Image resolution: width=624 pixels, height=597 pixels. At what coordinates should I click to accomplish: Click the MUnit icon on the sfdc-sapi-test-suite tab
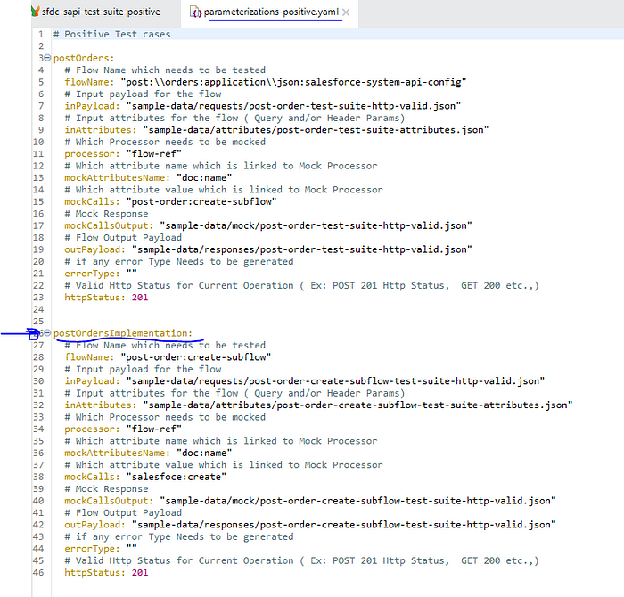click(36, 12)
